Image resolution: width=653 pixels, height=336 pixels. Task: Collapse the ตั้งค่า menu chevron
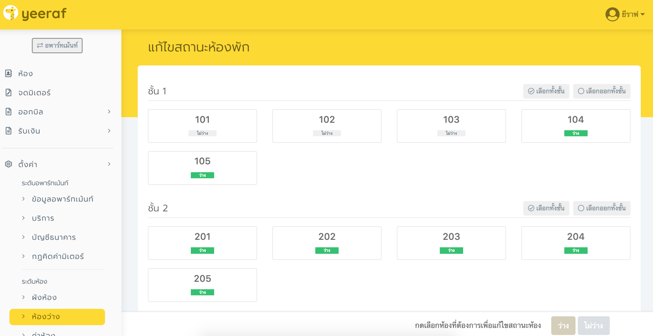pyautogui.click(x=109, y=164)
